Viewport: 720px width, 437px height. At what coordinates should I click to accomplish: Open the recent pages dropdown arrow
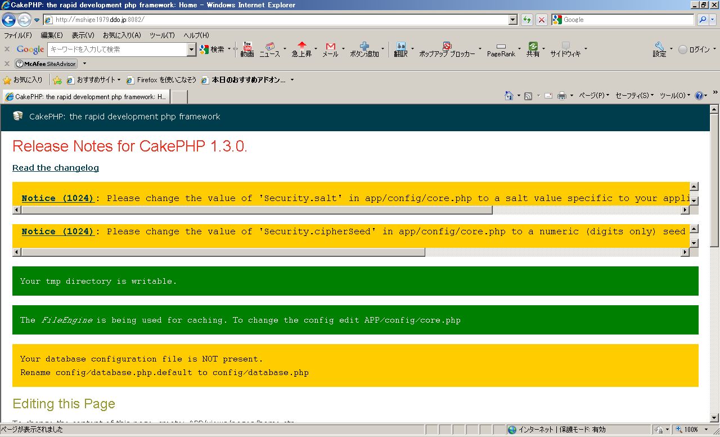37,20
